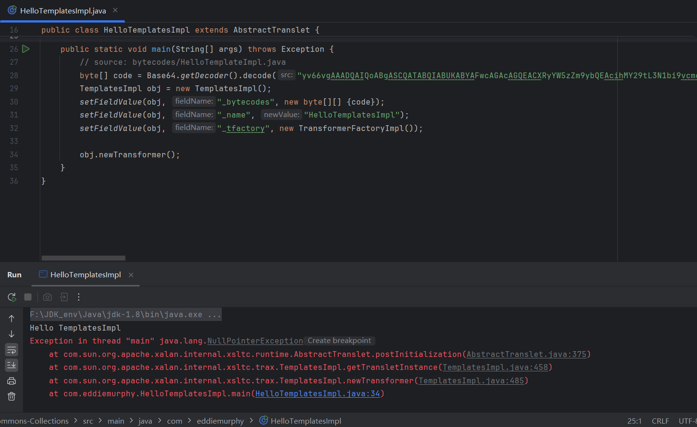Click the fieldName hint before "_bytecodes"
The height and width of the screenshot is (427, 697).
tap(194, 101)
